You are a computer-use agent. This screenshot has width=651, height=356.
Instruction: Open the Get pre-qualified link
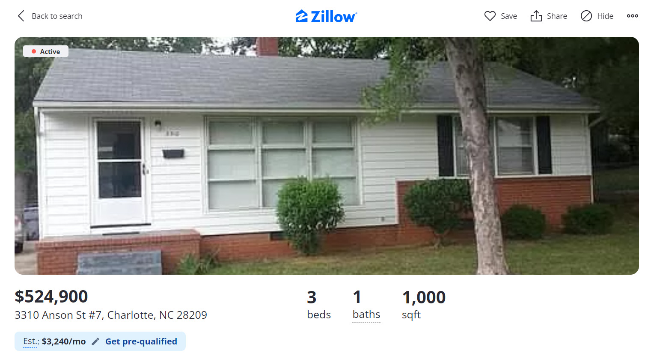(x=141, y=341)
